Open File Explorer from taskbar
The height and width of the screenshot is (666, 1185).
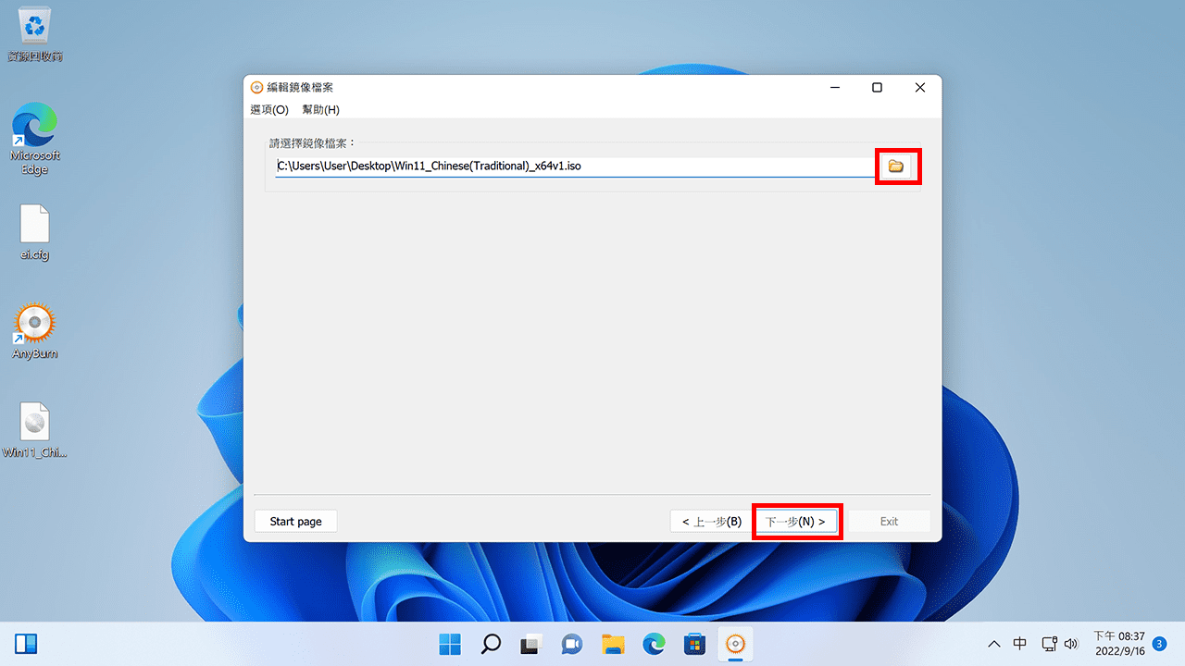613,644
